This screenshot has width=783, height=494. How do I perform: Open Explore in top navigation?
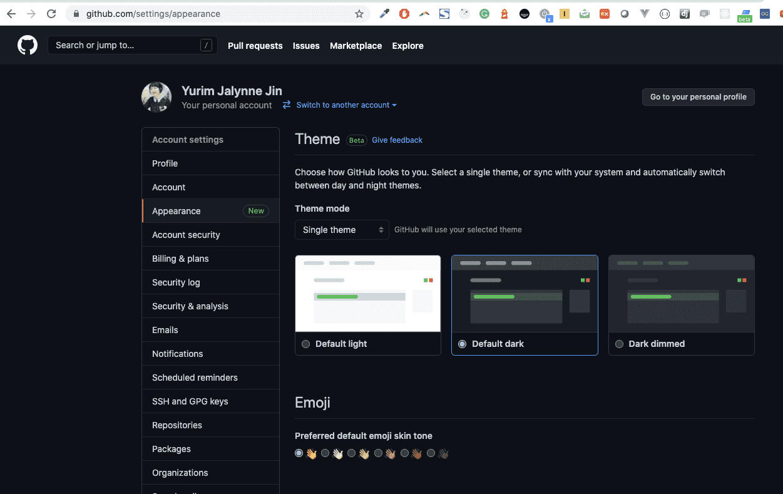[407, 46]
